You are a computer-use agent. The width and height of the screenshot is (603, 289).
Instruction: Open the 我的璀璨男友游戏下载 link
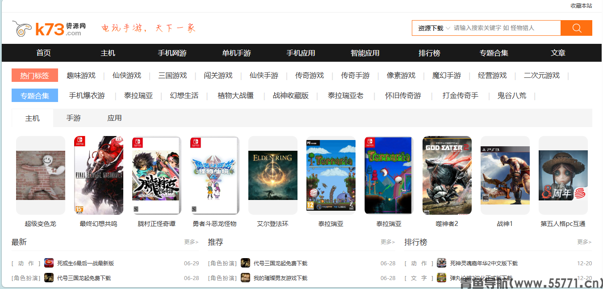pyautogui.click(x=281, y=278)
